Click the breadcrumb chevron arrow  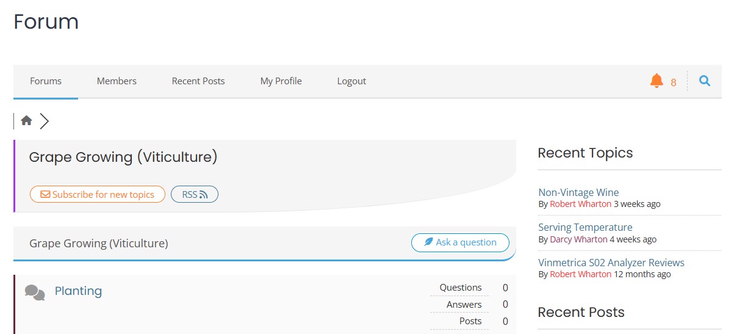44,121
